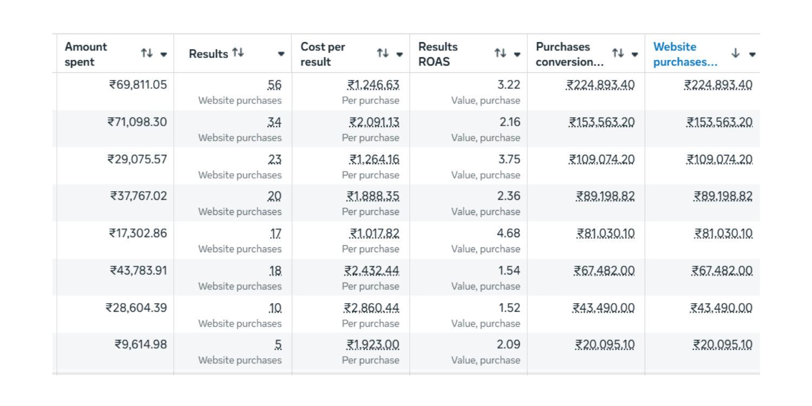Click the 34 website purchases result

(x=274, y=122)
